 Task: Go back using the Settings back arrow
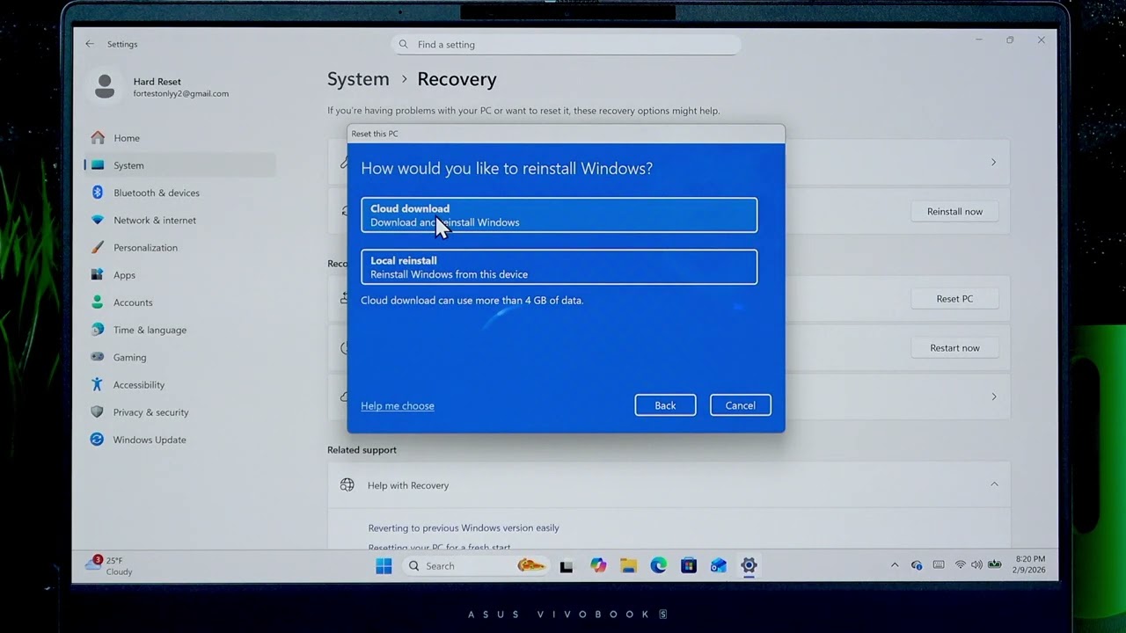[x=90, y=44]
